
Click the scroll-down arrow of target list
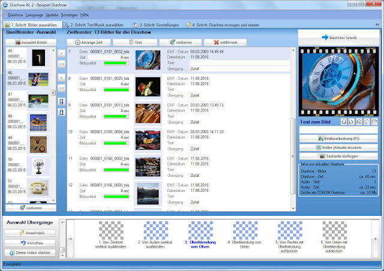click(x=293, y=209)
